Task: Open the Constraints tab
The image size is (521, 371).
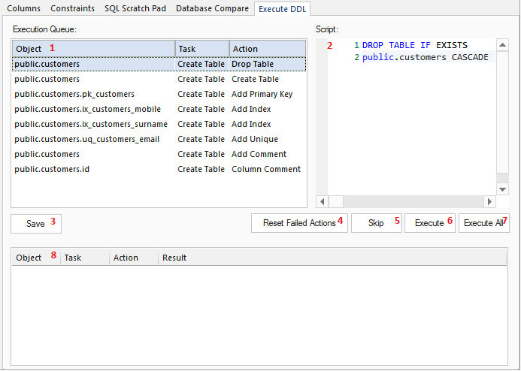Action: point(72,8)
